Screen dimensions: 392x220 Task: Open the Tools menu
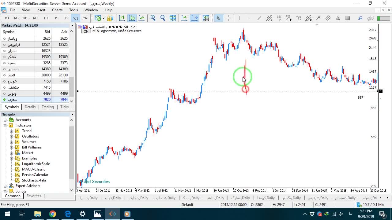pos(73,10)
